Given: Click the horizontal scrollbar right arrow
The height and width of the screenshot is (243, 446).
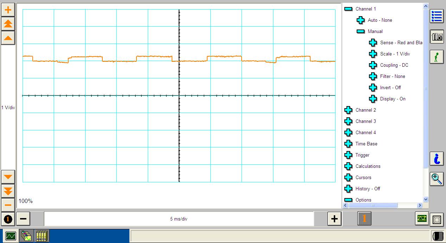Looking at the screenshot, I should coord(420,205).
